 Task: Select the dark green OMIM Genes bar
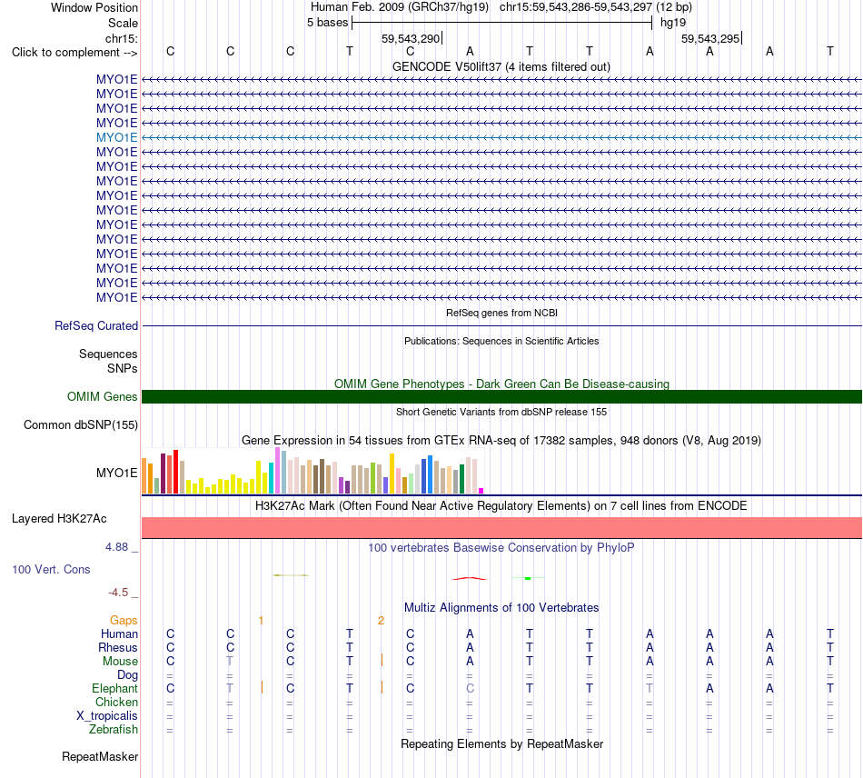point(501,396)
